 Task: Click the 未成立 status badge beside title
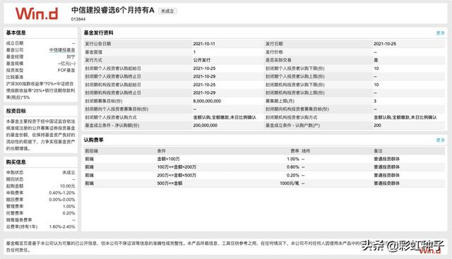167,11
